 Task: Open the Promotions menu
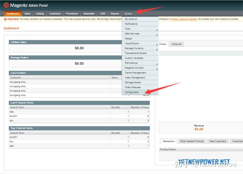click(x=72, y=13)
